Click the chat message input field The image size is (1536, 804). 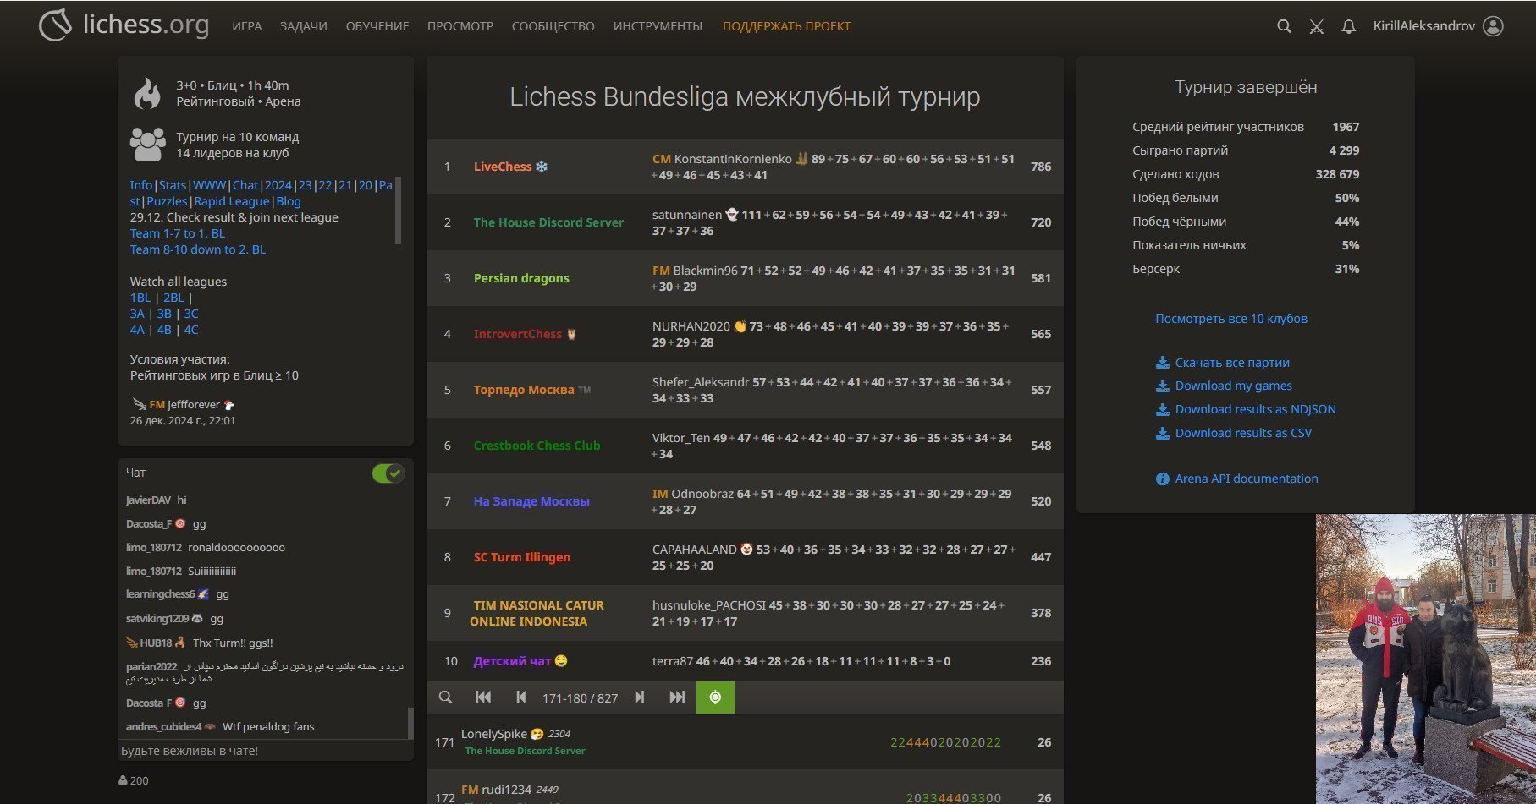point(266,751)
